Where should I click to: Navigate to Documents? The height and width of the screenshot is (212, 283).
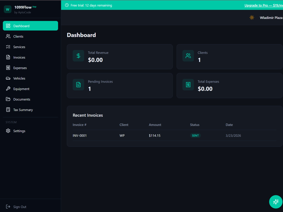click(x=31, y=99)
